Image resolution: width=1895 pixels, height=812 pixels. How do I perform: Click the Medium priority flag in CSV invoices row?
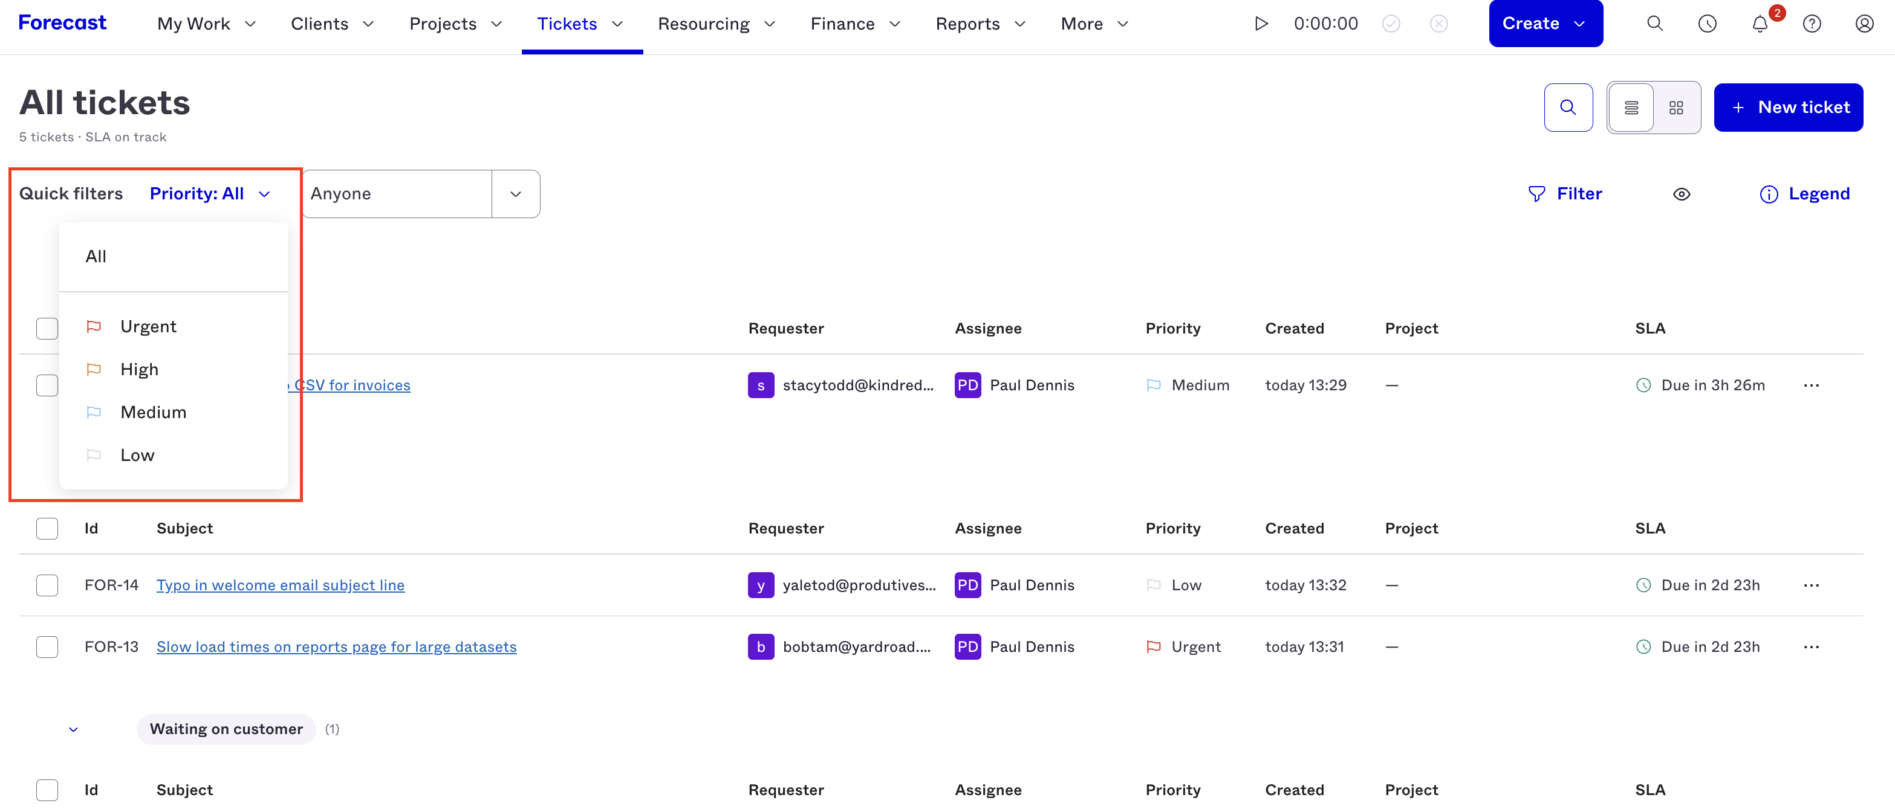(1154, 386)
